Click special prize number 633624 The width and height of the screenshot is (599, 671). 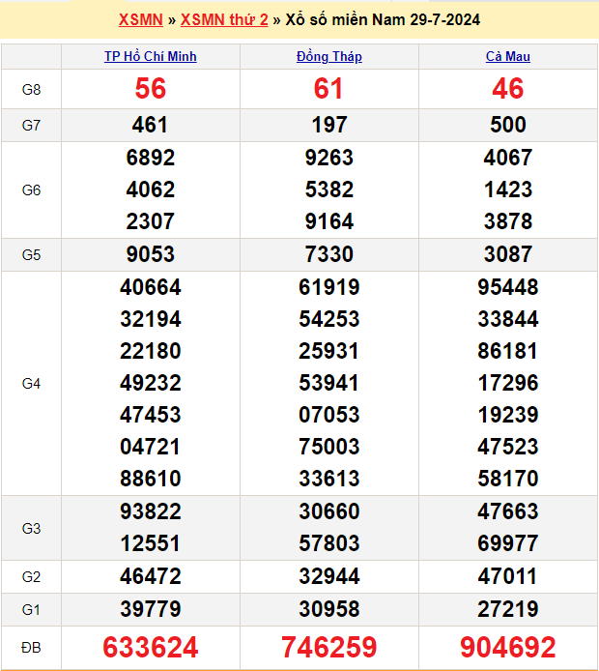click(x=151, y=647)
